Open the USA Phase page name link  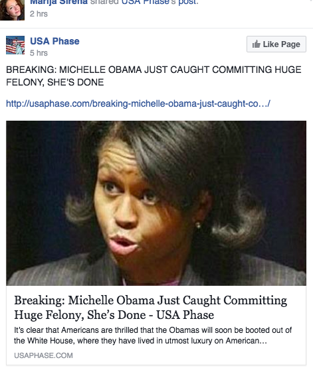(54, 41)
